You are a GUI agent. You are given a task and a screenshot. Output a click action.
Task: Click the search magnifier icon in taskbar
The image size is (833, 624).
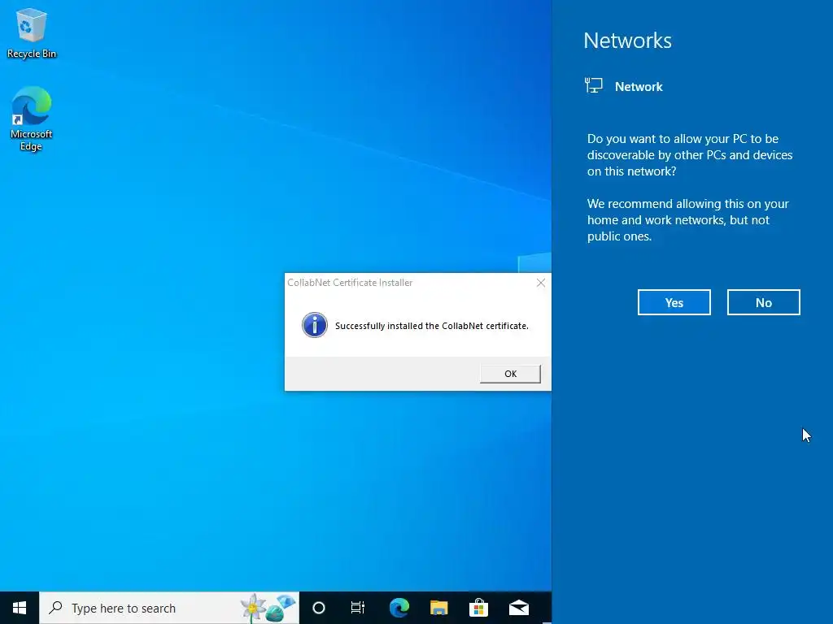pos(56,607)
